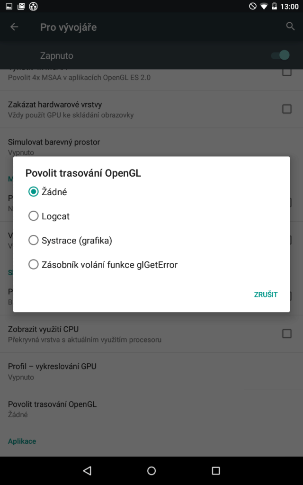Screen dimensions: 303x485
Task: Tap Gmail notification icon in status bar
Action: coord(21,6)
